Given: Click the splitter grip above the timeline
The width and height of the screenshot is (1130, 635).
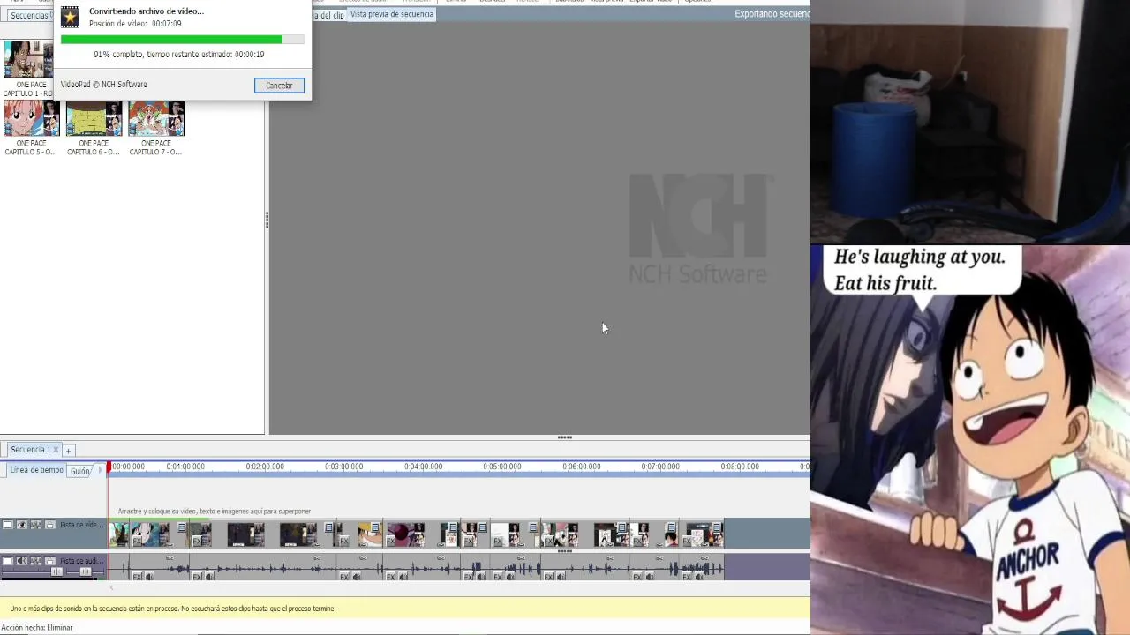Looking at the screenshot, I should [x=565, y=437].
